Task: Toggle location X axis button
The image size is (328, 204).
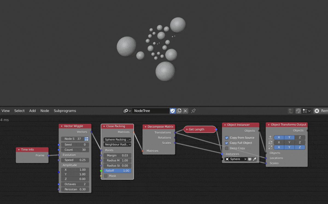Action: (279, 137)
